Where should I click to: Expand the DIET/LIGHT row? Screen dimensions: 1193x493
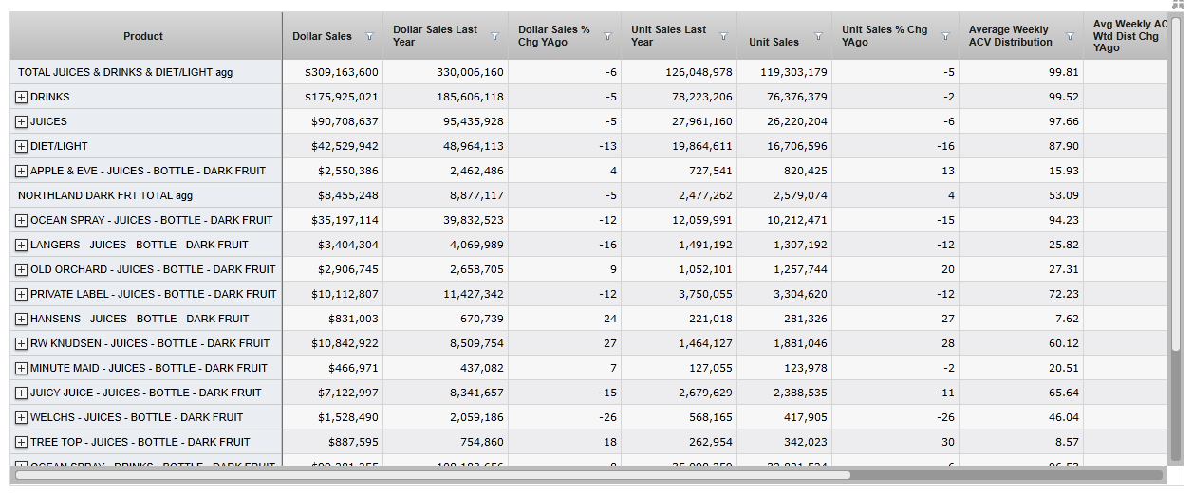pos(22,146)
